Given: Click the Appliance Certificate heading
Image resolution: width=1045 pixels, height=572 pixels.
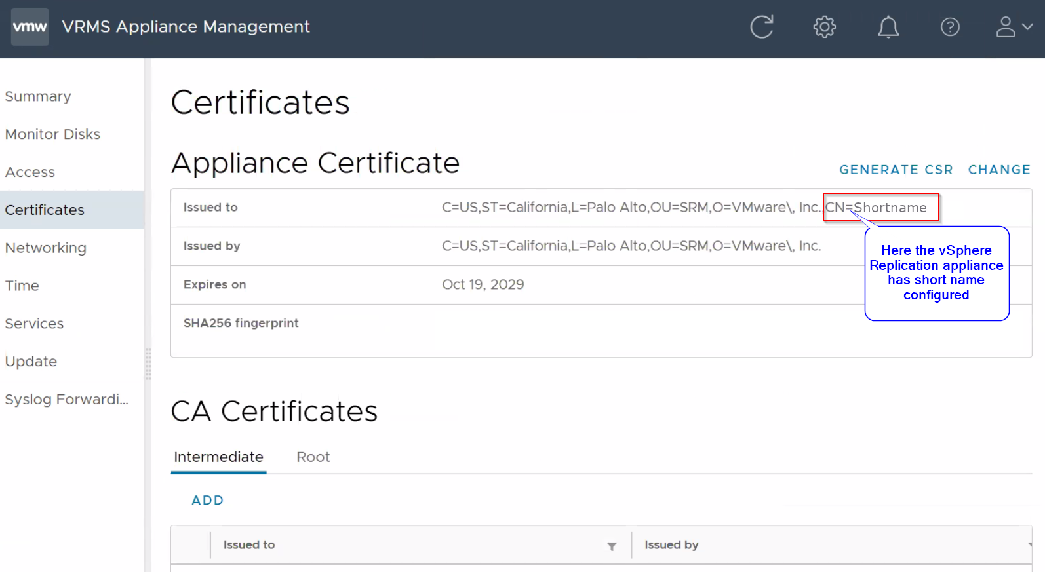Looking at the screenshot, I should tap(315, 163).
